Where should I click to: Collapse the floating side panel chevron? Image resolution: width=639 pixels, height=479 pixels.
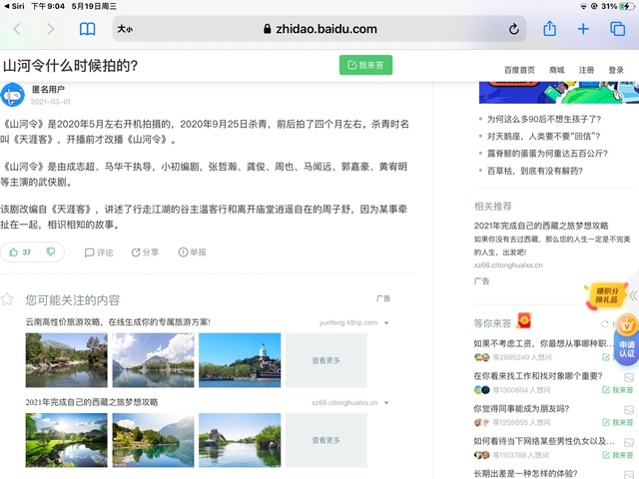tap(633, 295)
